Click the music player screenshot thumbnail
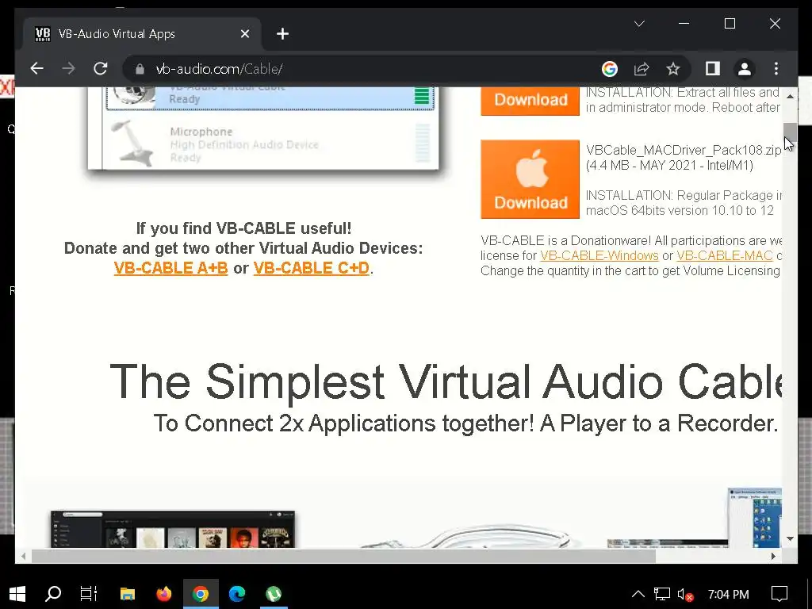 (173, 529)
